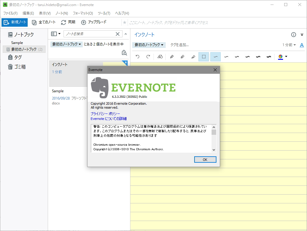
Task: Click the license text scroll up arrow
Action: coord(214,127)
